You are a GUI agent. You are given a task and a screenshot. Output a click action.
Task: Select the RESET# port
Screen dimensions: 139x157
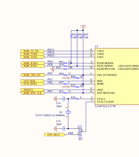click(32, 90)
